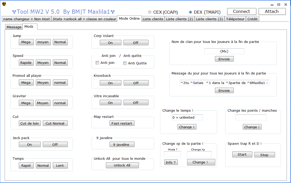Switch to Stats +unlock all tab
The image size is (291, 183).
click(x=84, y=19)
